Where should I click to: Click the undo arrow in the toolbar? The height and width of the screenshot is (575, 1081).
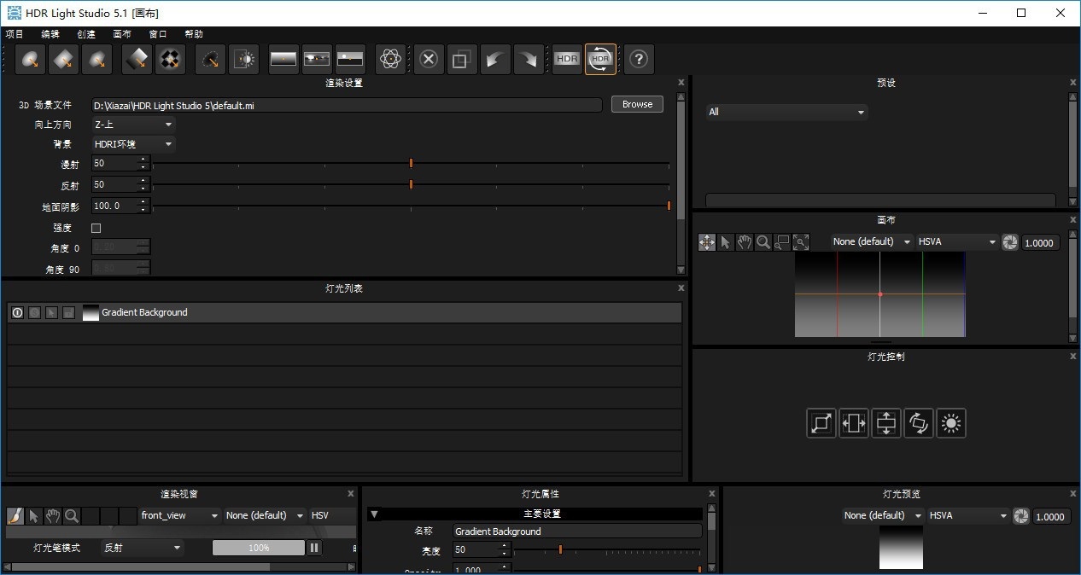[x=495, y=60]
